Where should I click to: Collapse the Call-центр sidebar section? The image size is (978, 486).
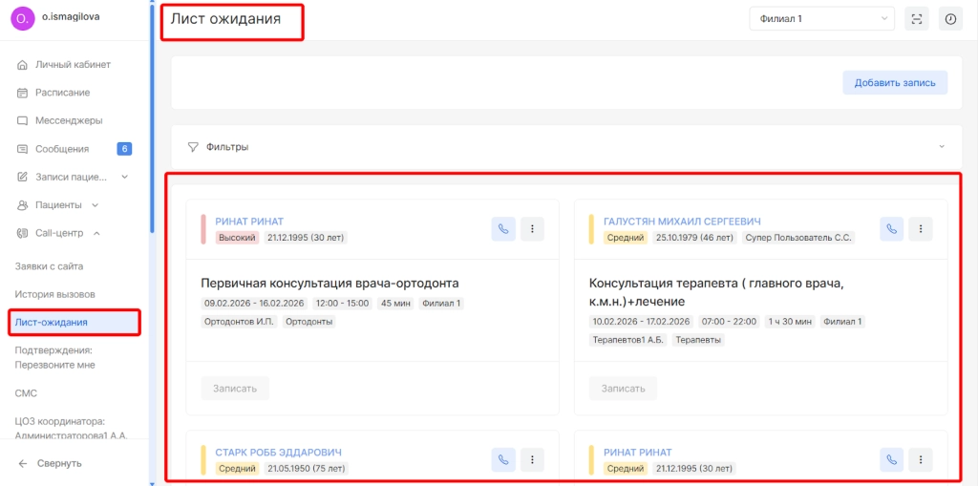tap(97, 233)
